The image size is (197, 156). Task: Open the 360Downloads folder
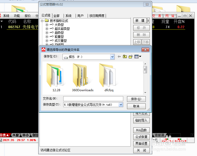point(82,78)
